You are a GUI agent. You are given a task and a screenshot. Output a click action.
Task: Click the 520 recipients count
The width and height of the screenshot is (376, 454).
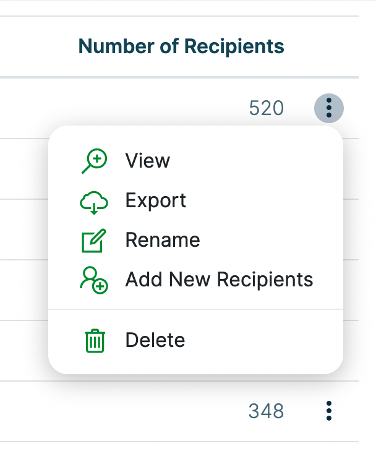[266, 109]
